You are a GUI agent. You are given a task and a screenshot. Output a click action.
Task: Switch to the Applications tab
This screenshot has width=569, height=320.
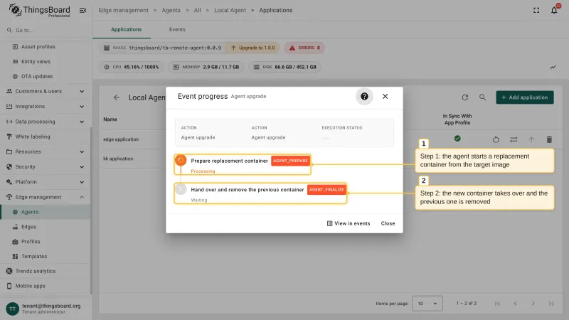pos(127,29)
